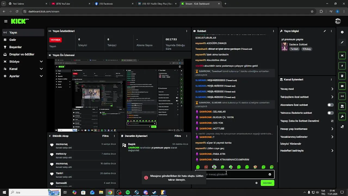Open the hamburger menu beside Kick logo

coord(6,21)
